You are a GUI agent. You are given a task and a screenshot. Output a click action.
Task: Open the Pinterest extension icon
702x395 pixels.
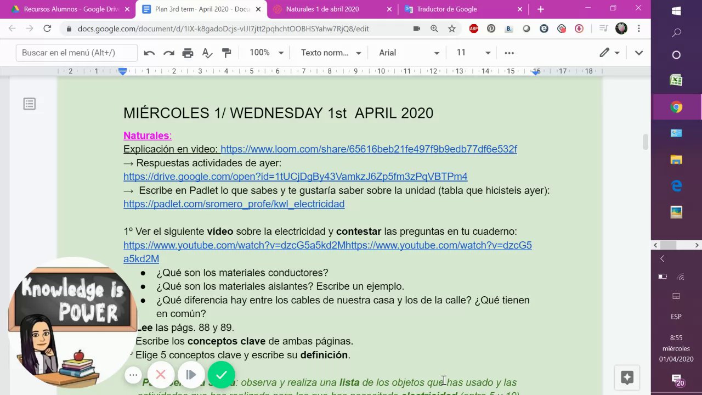click(491, 29)
